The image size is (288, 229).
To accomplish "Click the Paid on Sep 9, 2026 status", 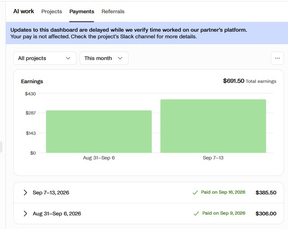I will [224, 213].
